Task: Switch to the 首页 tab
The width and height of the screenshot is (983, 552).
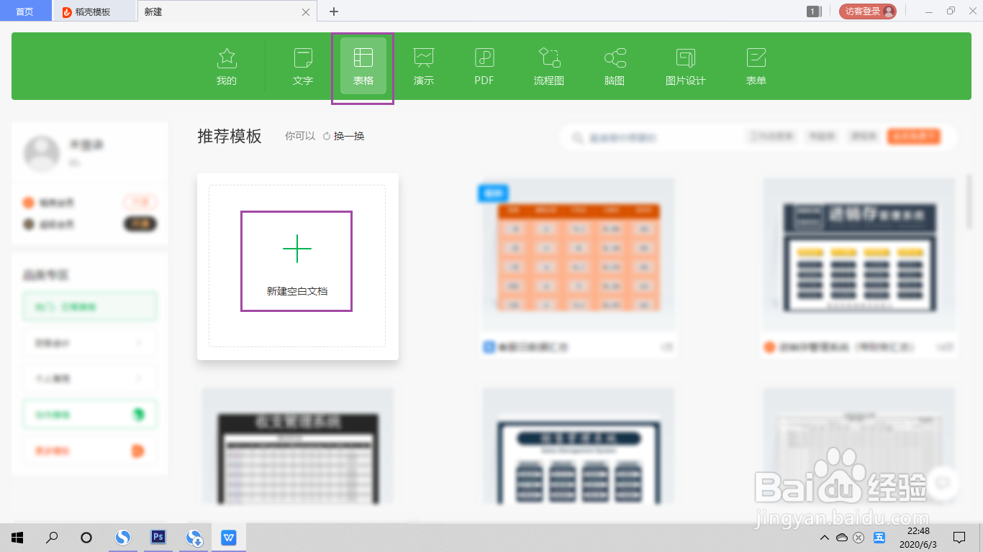Action: tap(25, 11)
